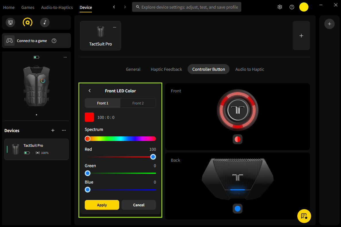Image resolution: width=341 pixels, height=227 pixels.
Task: Select the monitor display mode icon
Action: coord(10,22)
